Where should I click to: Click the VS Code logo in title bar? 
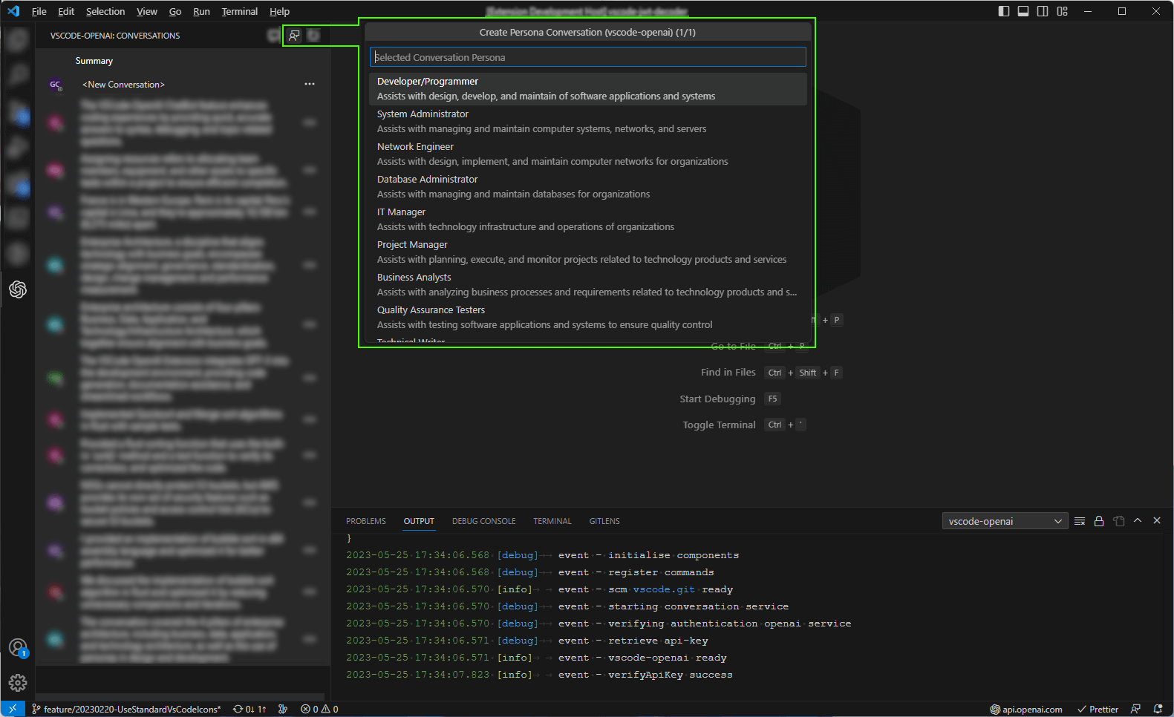[13, 11]
